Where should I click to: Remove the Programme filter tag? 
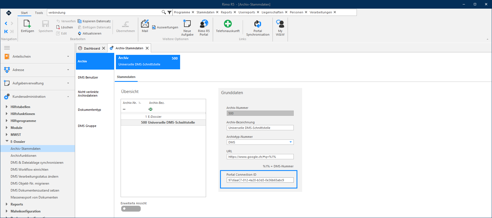click(x=193, y=12)
